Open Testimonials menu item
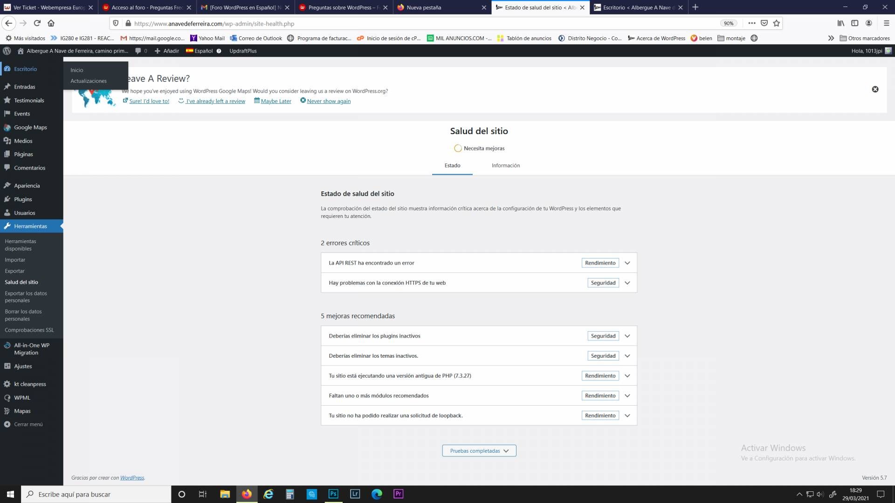The image size is (895, 503). pos(29,100)
